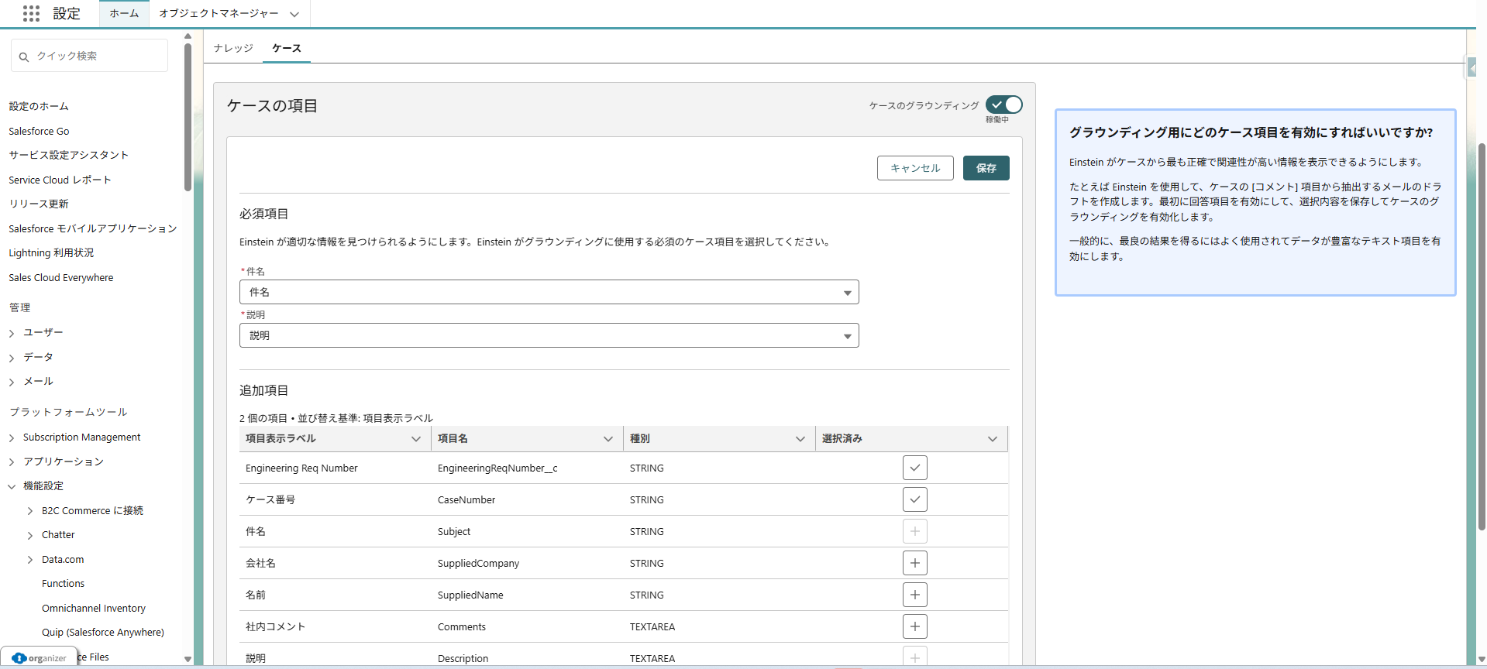The height and width of the screenshot is (669, 1487).
Task: Open 項目名 column header chevron menu
Action: [x=608, y=439]
